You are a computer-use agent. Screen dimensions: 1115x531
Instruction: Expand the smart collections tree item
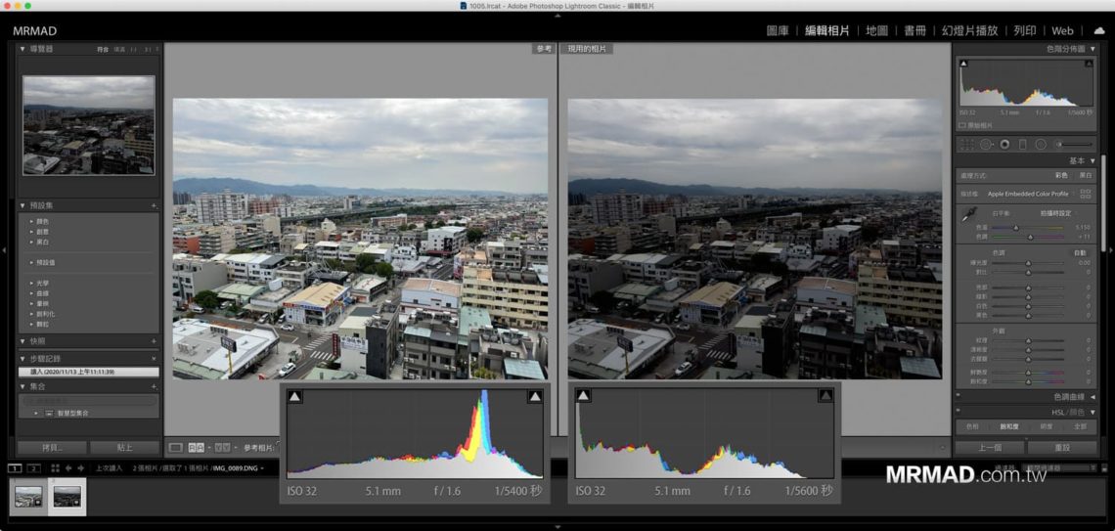tap(37, 414)
